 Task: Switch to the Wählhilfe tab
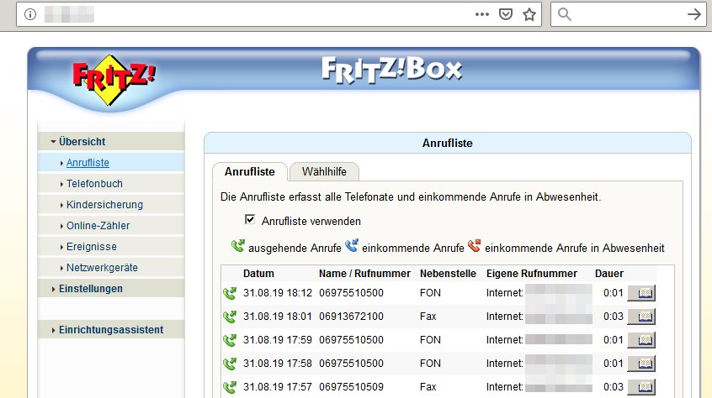[324, 171]
